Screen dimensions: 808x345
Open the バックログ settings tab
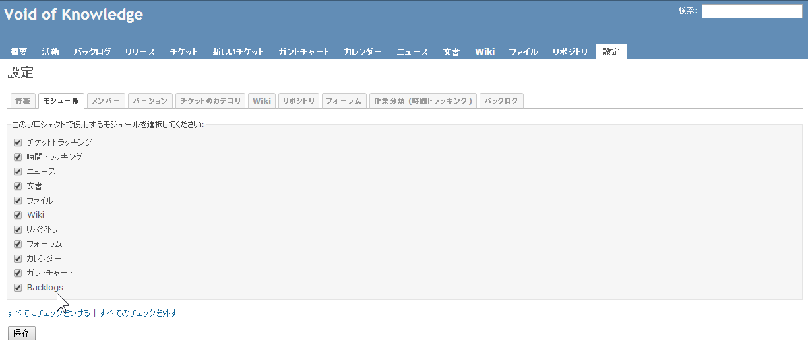502,101
